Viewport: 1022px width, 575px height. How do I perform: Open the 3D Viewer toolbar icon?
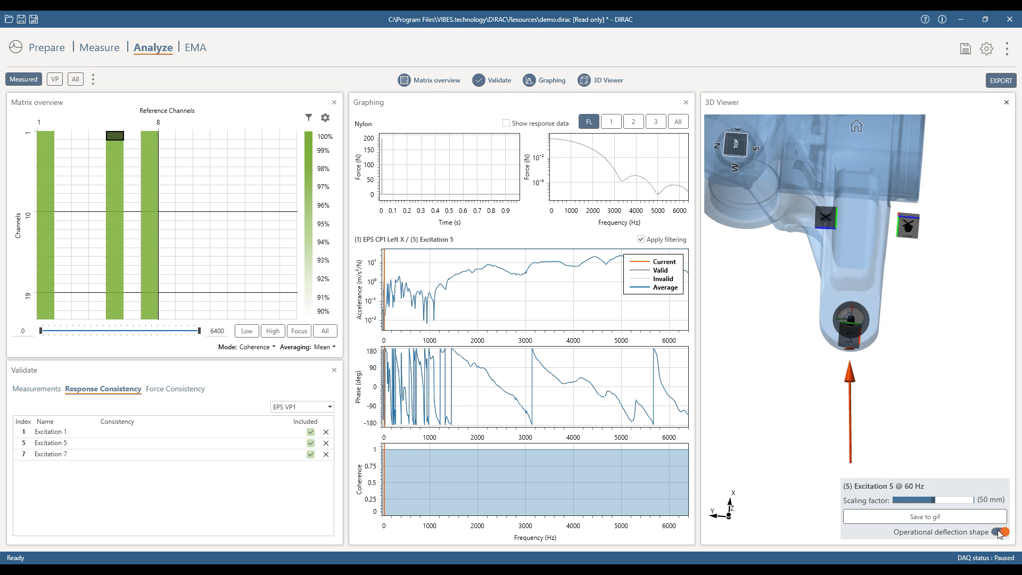(584, 80)
